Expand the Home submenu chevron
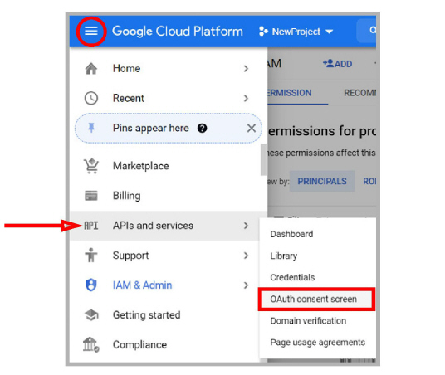This screenshot has height=375, width=445. click(x=246, y=68)
